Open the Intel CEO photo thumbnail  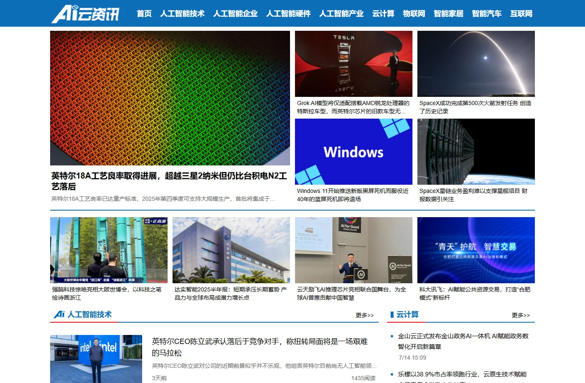(96, 359)
